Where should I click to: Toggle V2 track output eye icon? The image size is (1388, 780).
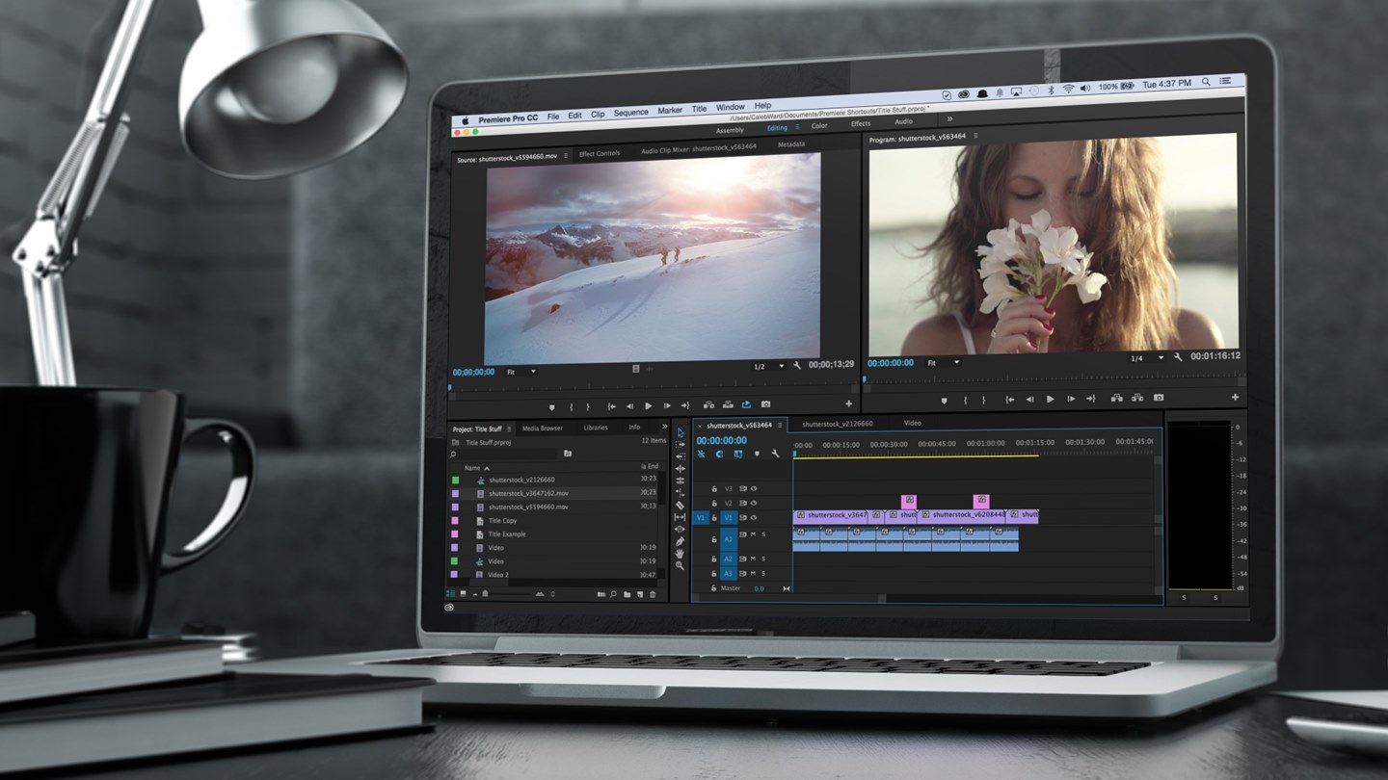coord(754,503)
